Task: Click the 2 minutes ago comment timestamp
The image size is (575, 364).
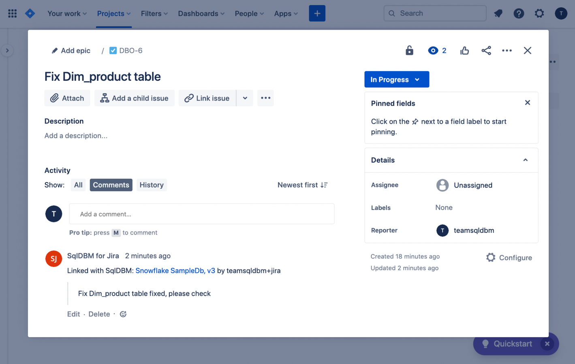Action: coord(147,256)
